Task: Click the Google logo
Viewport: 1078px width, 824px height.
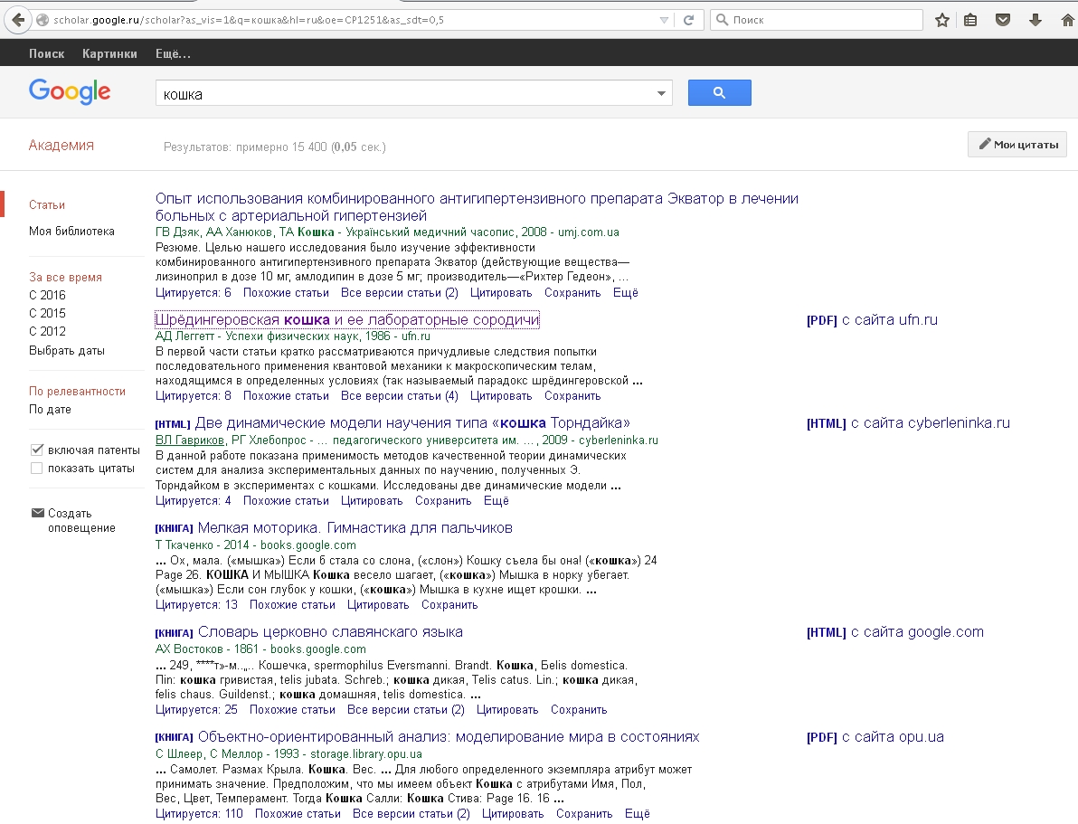Action: 70,91
